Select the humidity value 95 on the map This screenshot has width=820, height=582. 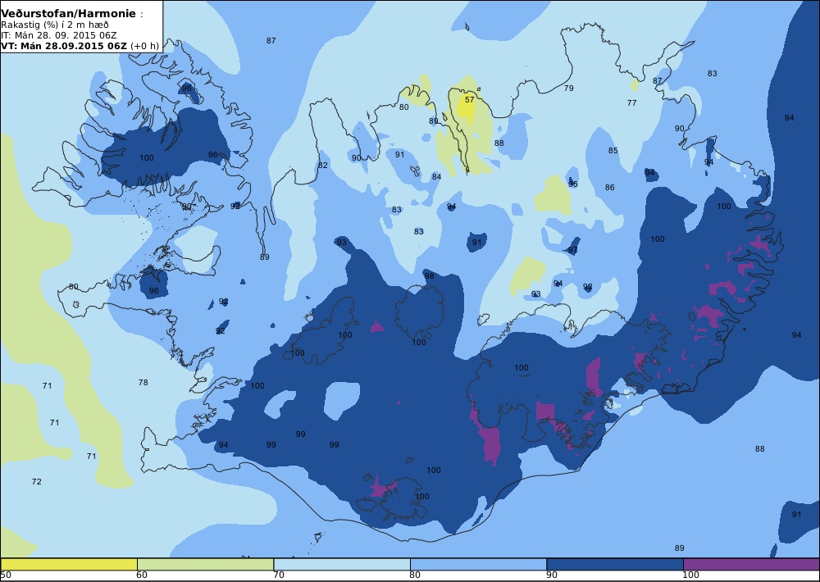click(573, 184)
